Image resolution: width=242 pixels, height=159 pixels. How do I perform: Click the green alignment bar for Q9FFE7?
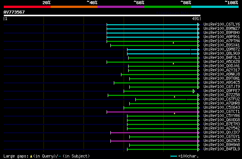[158, 91]
